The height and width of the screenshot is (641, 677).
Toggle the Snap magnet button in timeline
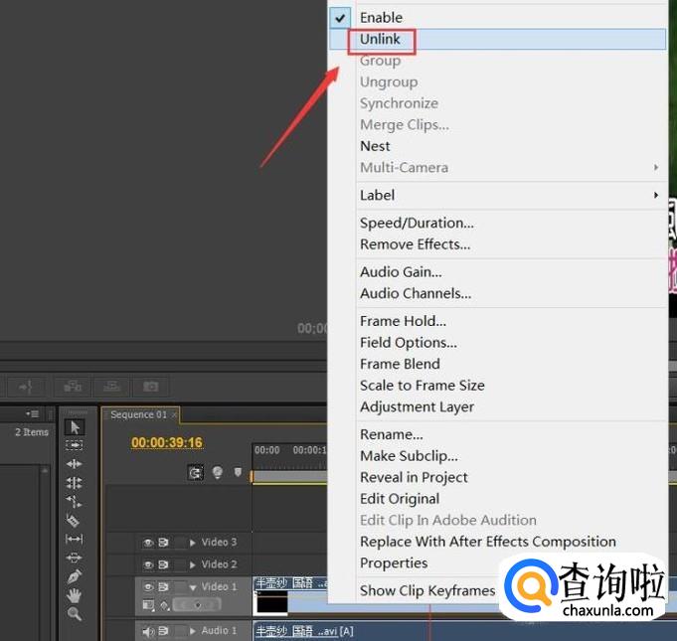point(196,473)
